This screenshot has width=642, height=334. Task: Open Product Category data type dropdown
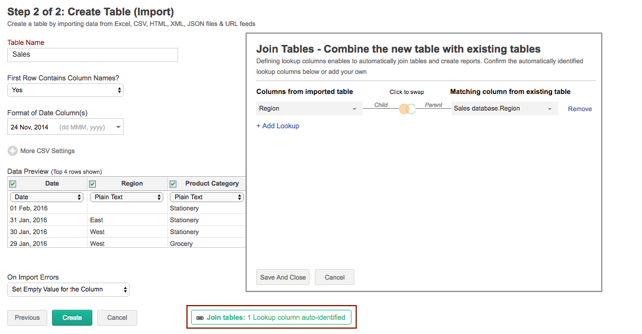207,197
